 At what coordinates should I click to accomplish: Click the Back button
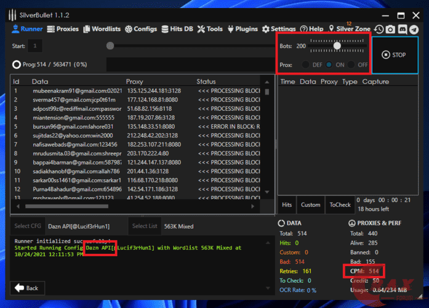26,288
